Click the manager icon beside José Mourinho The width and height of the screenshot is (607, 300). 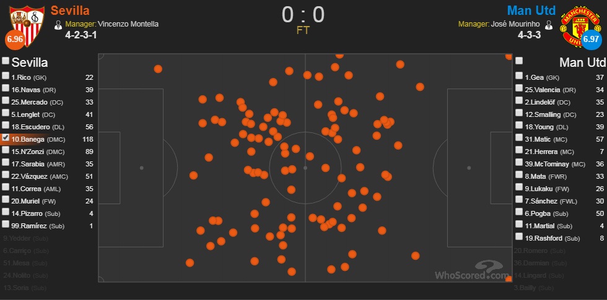click(x=549, y=25)
